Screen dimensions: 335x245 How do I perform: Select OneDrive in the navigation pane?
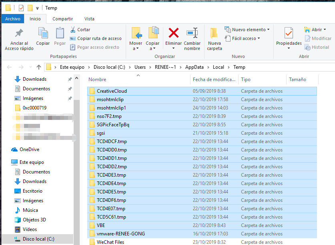pos(30,149)
